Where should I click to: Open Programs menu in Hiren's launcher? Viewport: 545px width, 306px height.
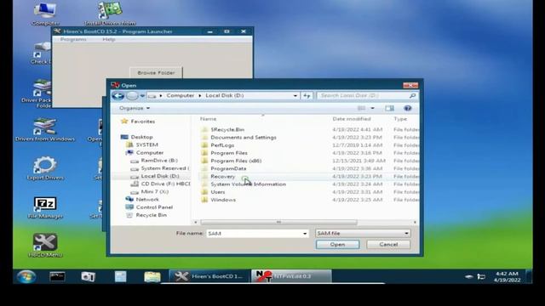(x=73, y=40)
